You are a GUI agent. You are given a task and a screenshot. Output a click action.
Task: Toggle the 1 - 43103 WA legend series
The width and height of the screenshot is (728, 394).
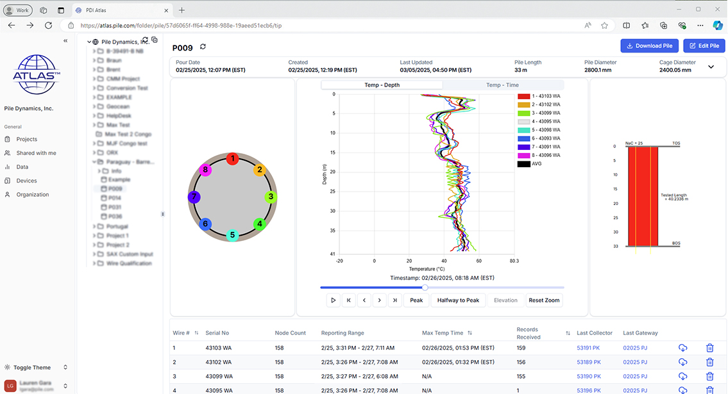pyautogui.click(x=539, y=96)
